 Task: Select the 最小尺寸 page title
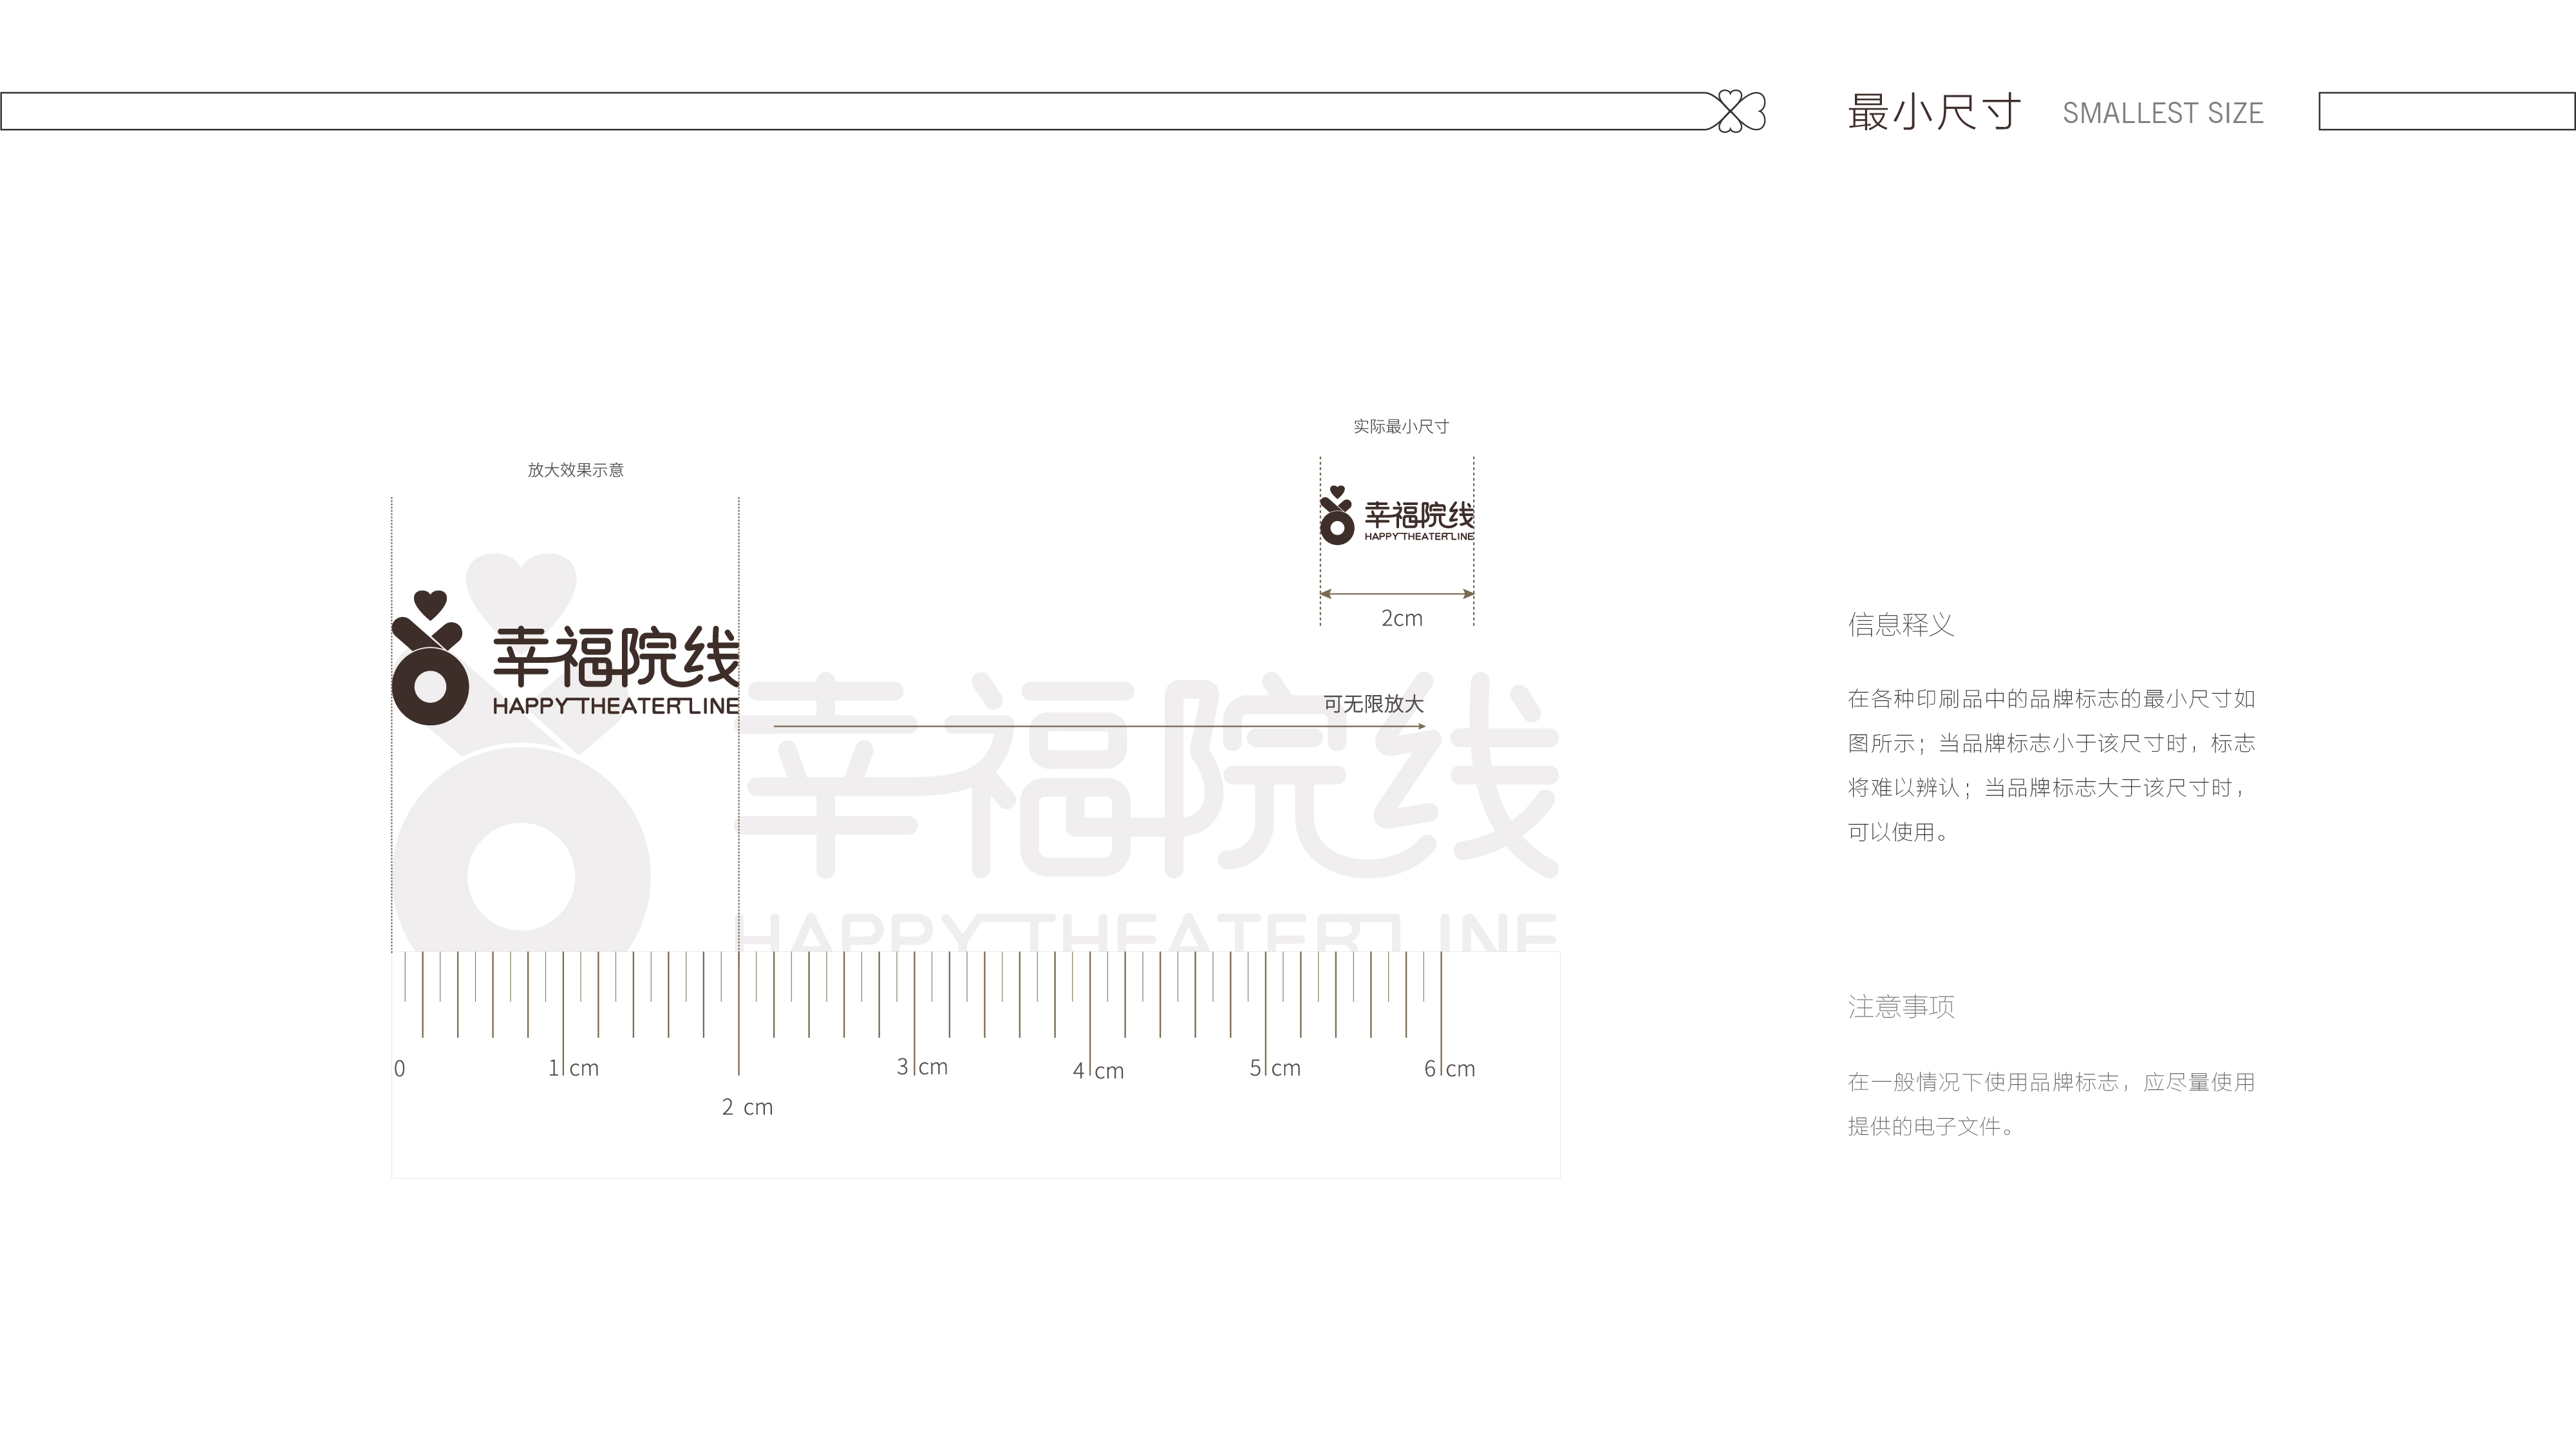(1934, 112)
